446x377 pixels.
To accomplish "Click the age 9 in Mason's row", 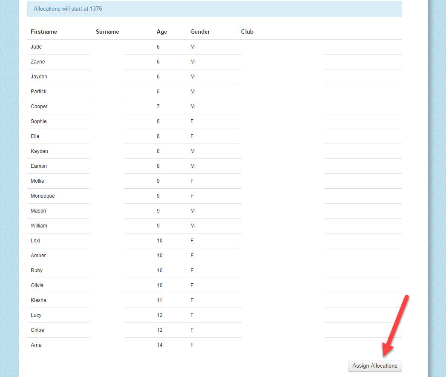I will (x=158, y=210).
